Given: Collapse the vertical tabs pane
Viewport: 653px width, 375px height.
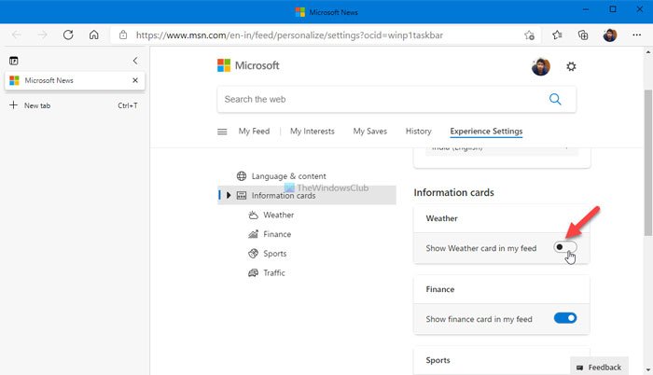Looking at the screenshot, I should tap(135, 61).
